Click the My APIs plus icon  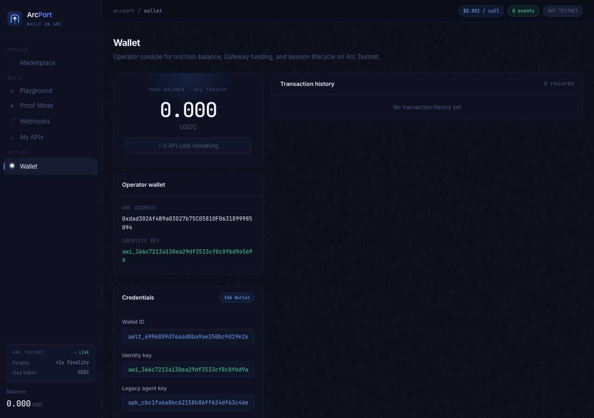point(12,137)
